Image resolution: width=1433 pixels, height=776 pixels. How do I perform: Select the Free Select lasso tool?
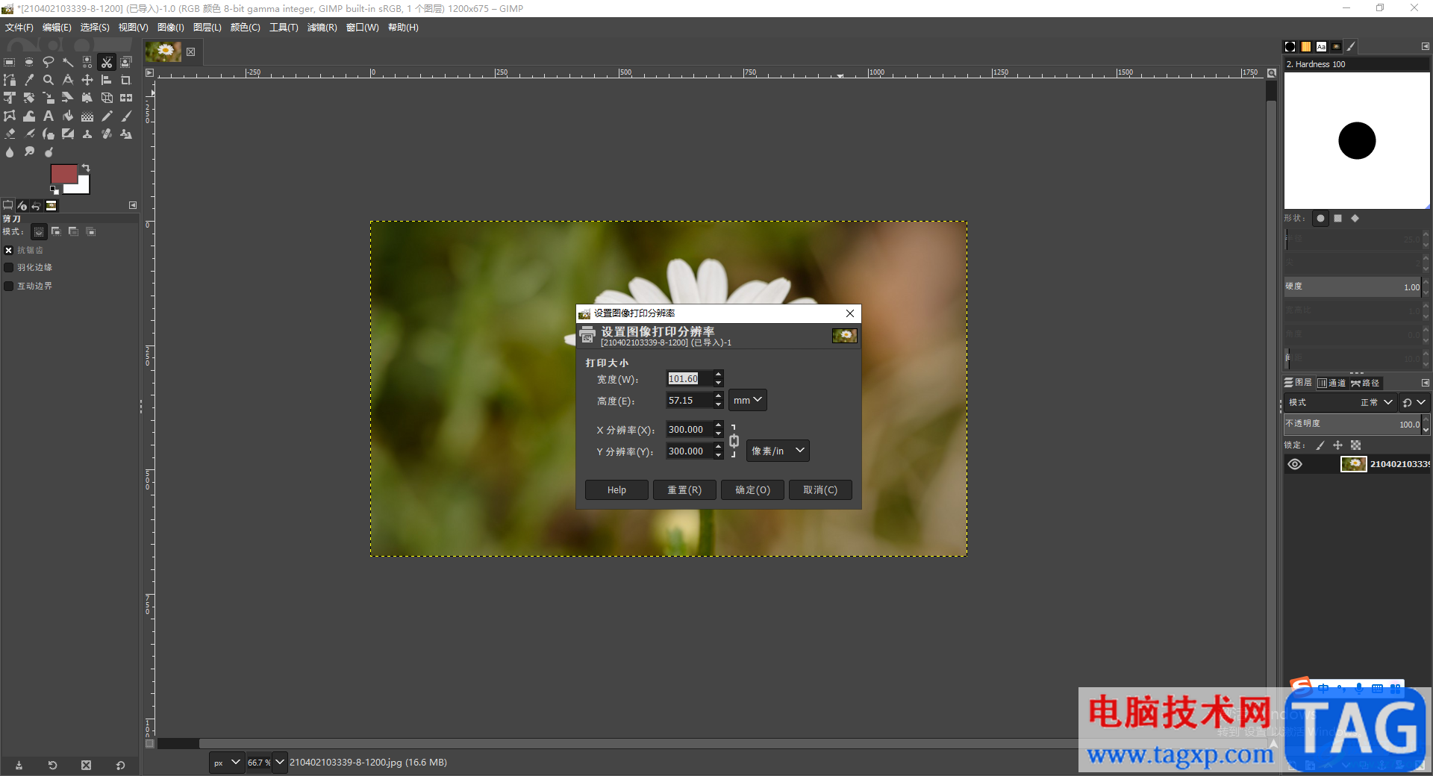49,62
